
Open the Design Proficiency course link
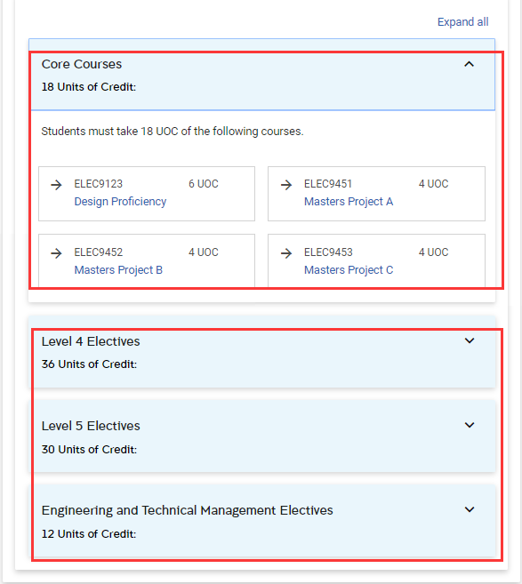[x=120, y=202]
